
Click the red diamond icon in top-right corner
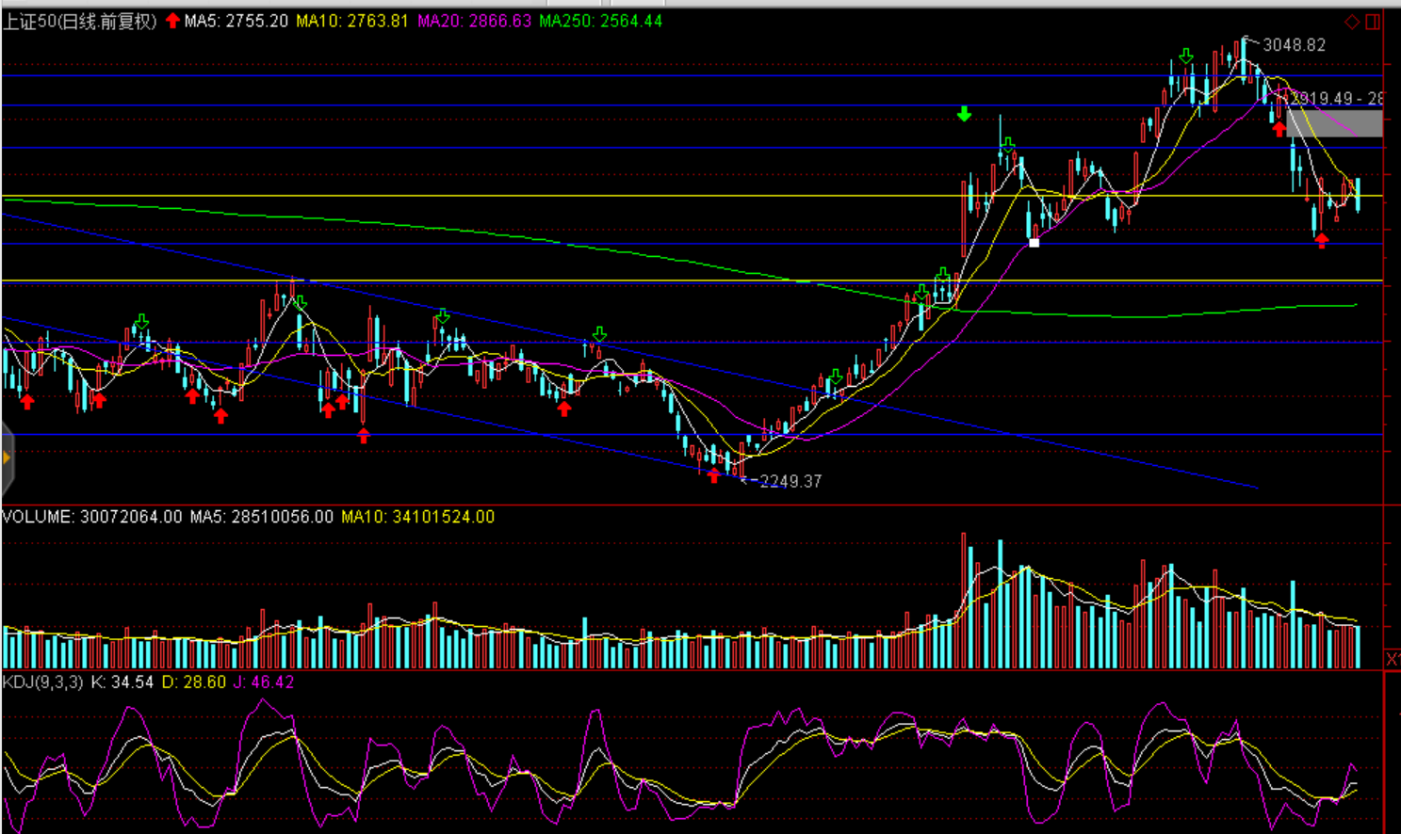[x=1352, y=22]
